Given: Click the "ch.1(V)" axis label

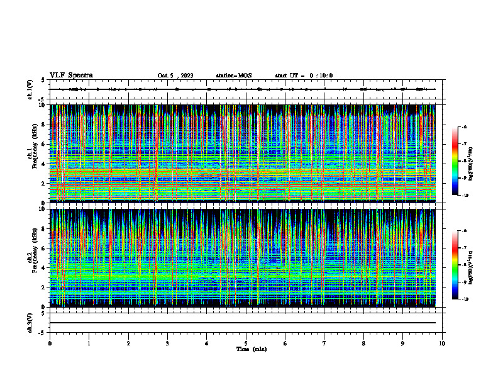Looking at the screenshot, I should click(x=30, y=90).
